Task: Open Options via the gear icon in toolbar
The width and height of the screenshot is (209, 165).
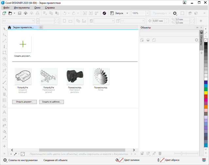Action: [175, 13]
